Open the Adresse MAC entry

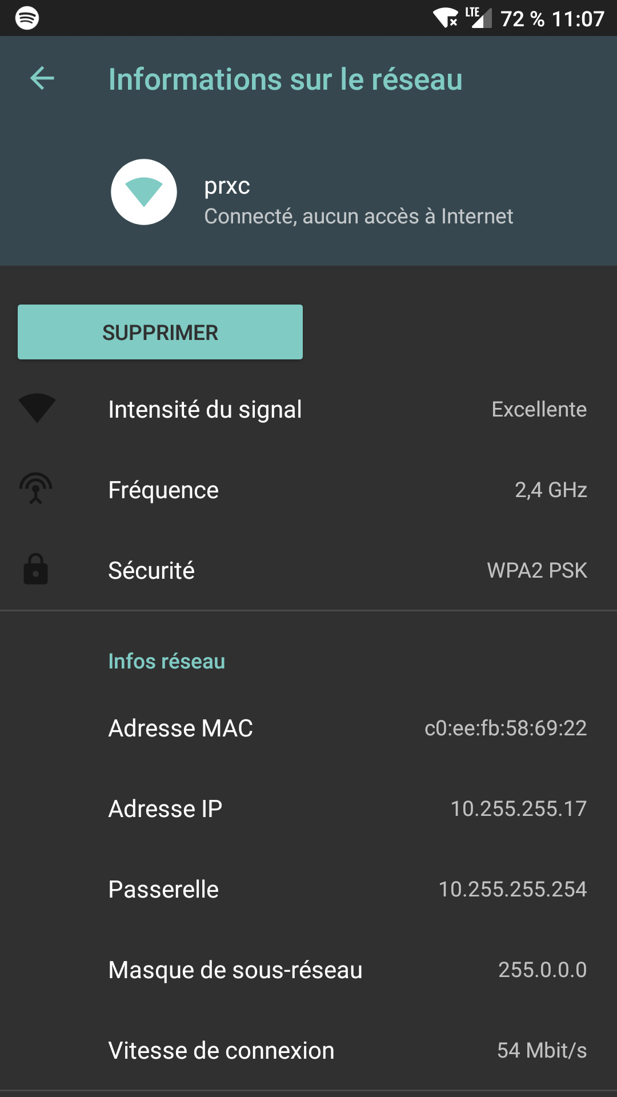point(308,728)
